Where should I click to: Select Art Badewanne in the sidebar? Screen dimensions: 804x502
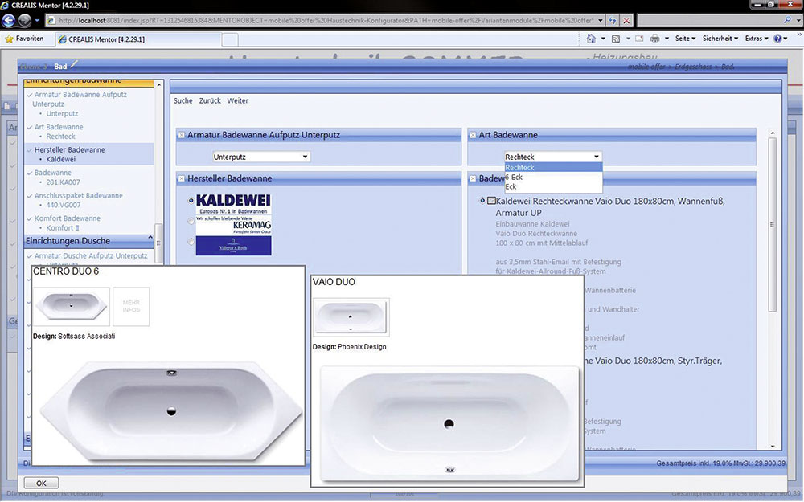click(59, 127)
